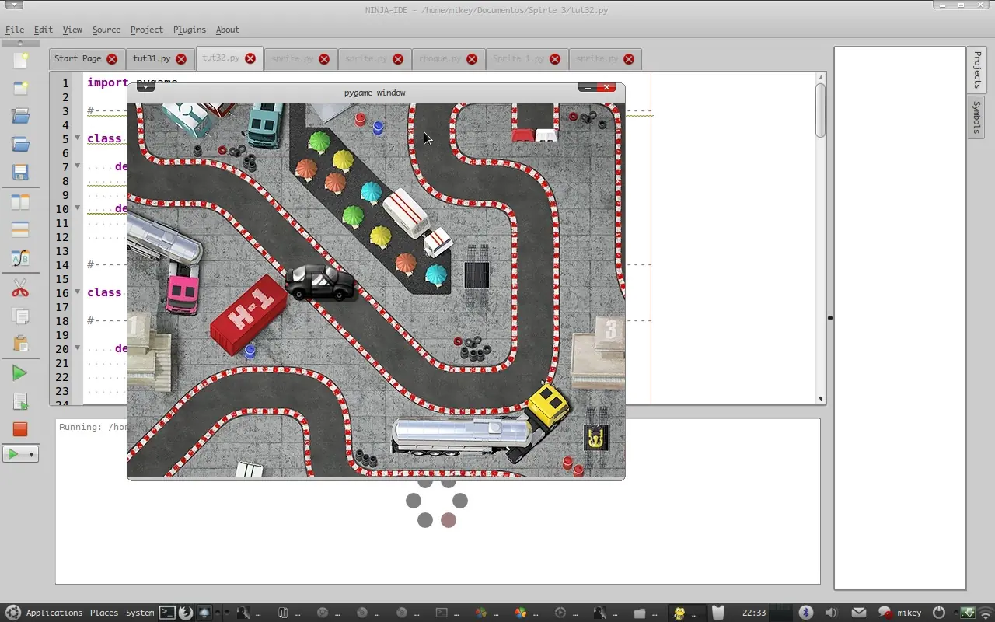Split the editor with the vertical split icon

(x=20, y=201)
